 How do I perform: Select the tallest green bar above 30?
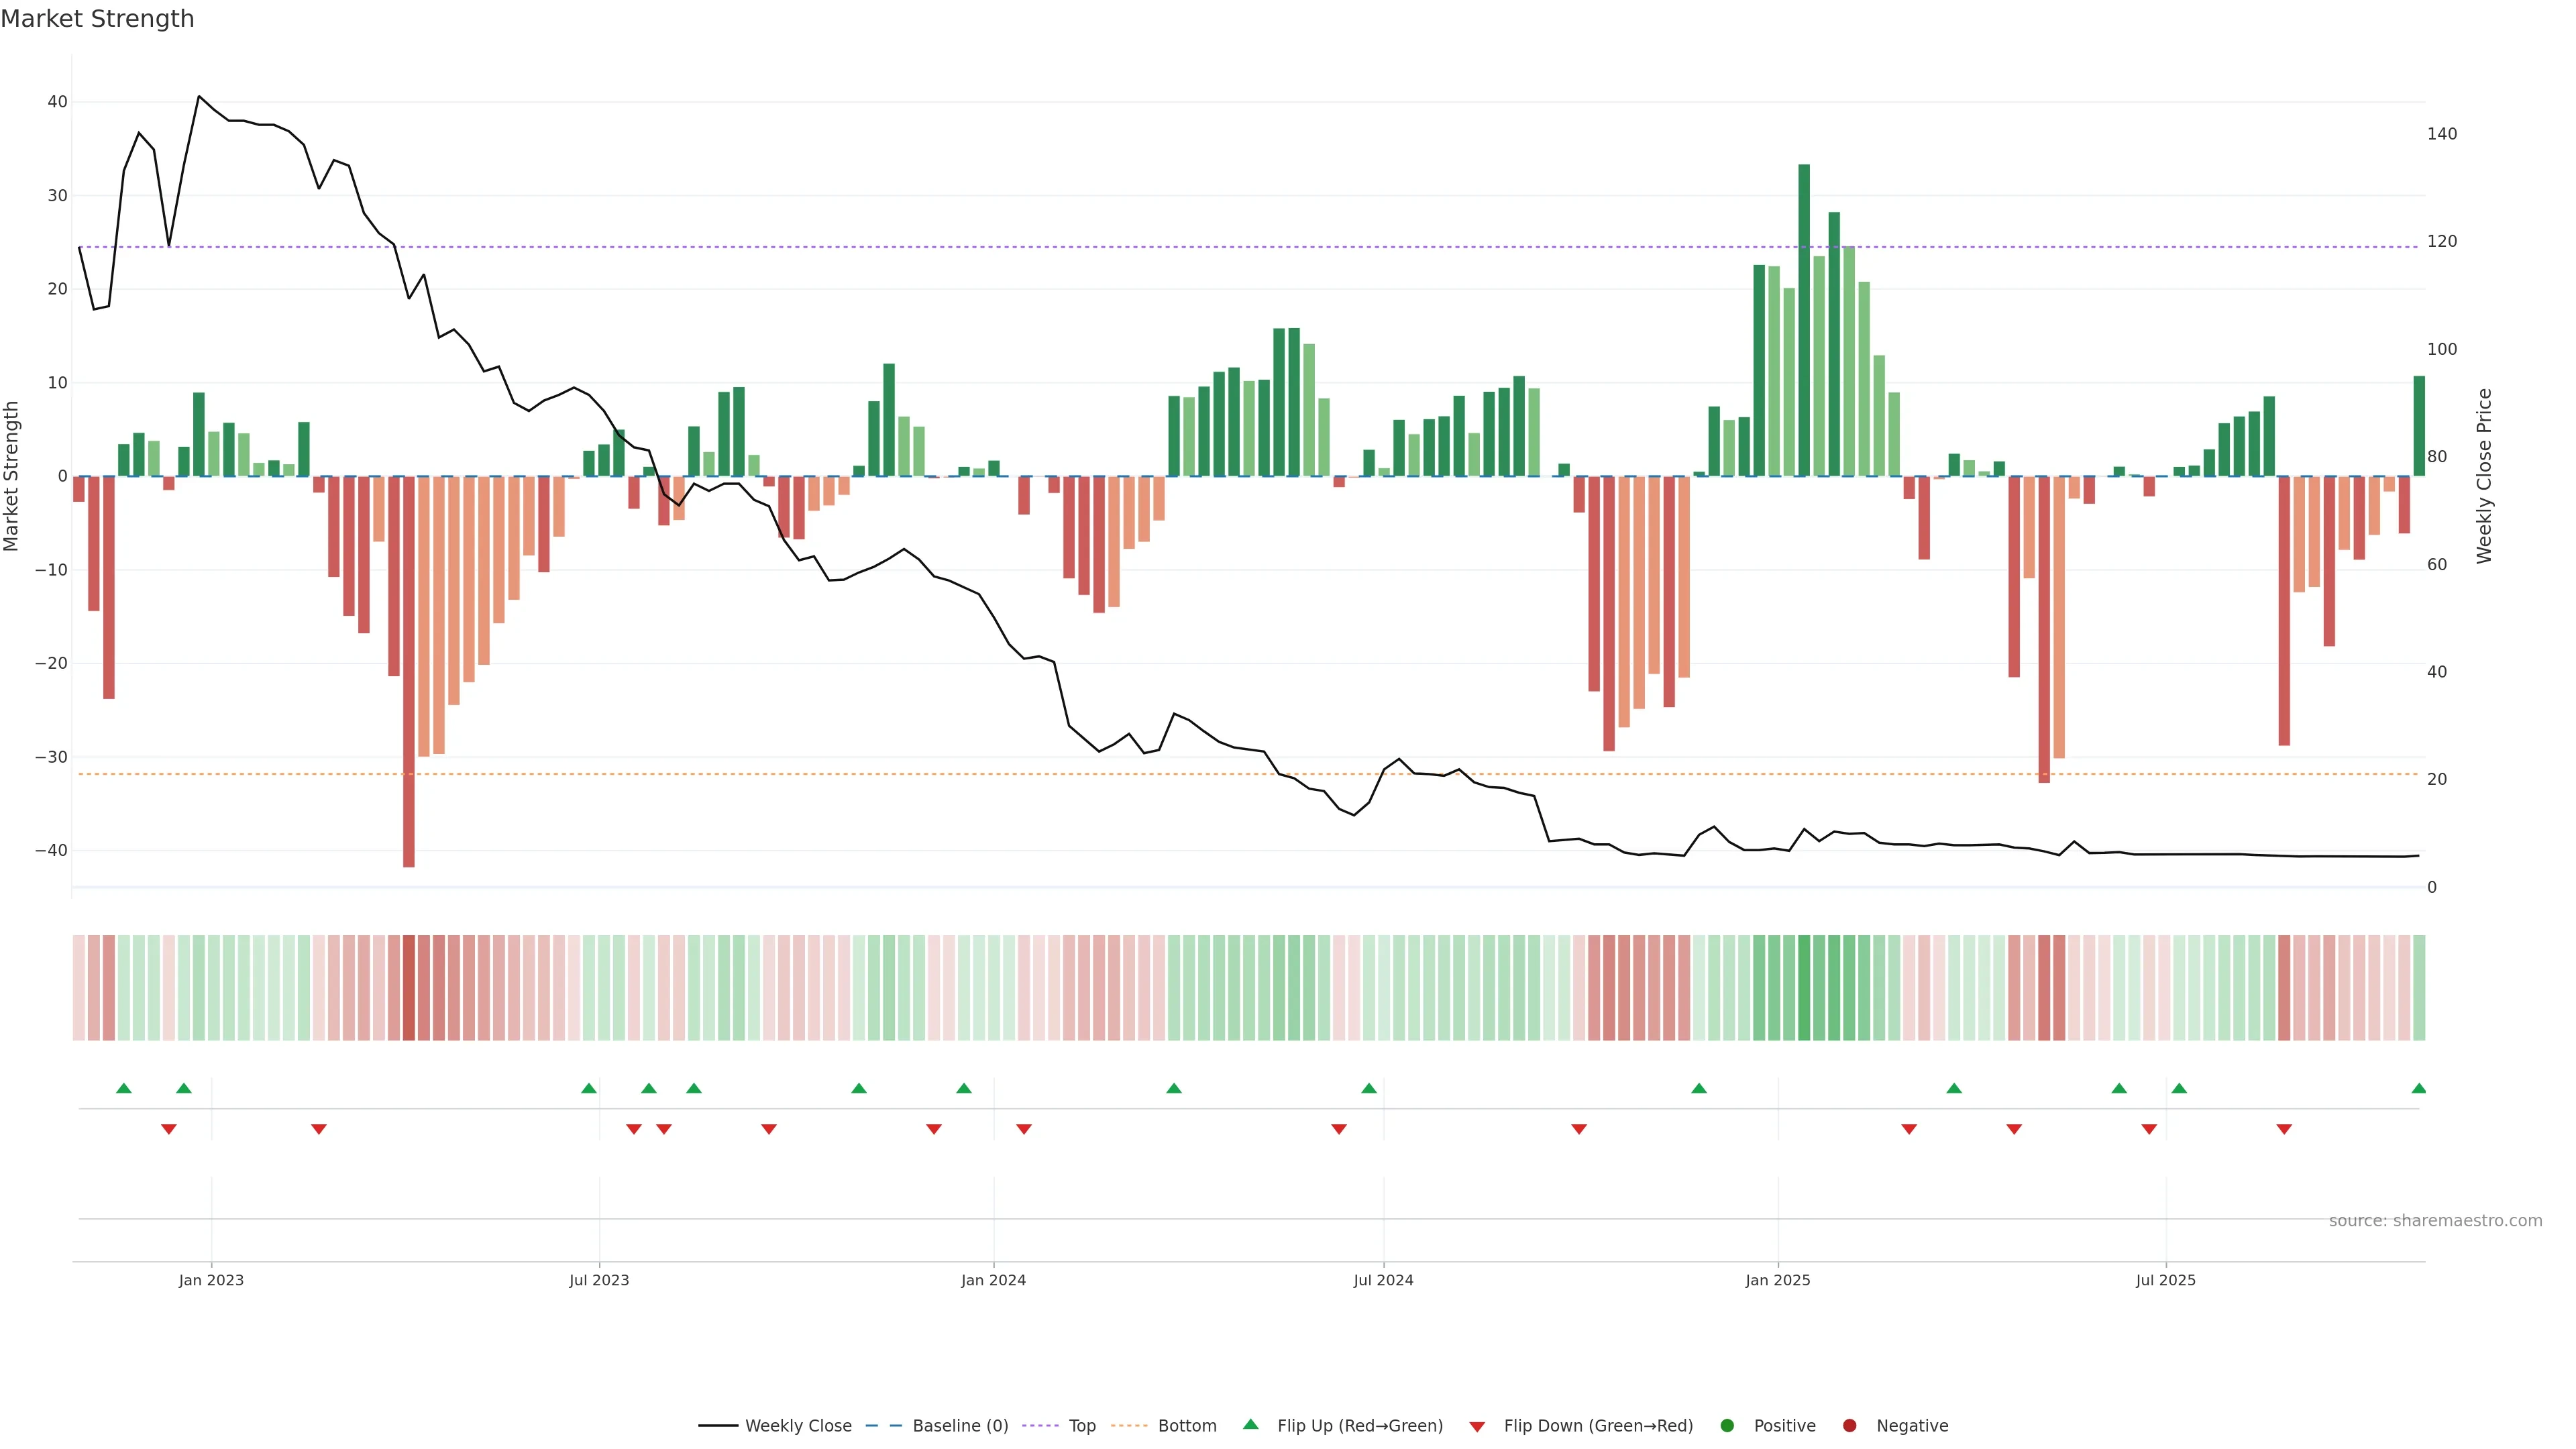click(x=1804, y=320)
